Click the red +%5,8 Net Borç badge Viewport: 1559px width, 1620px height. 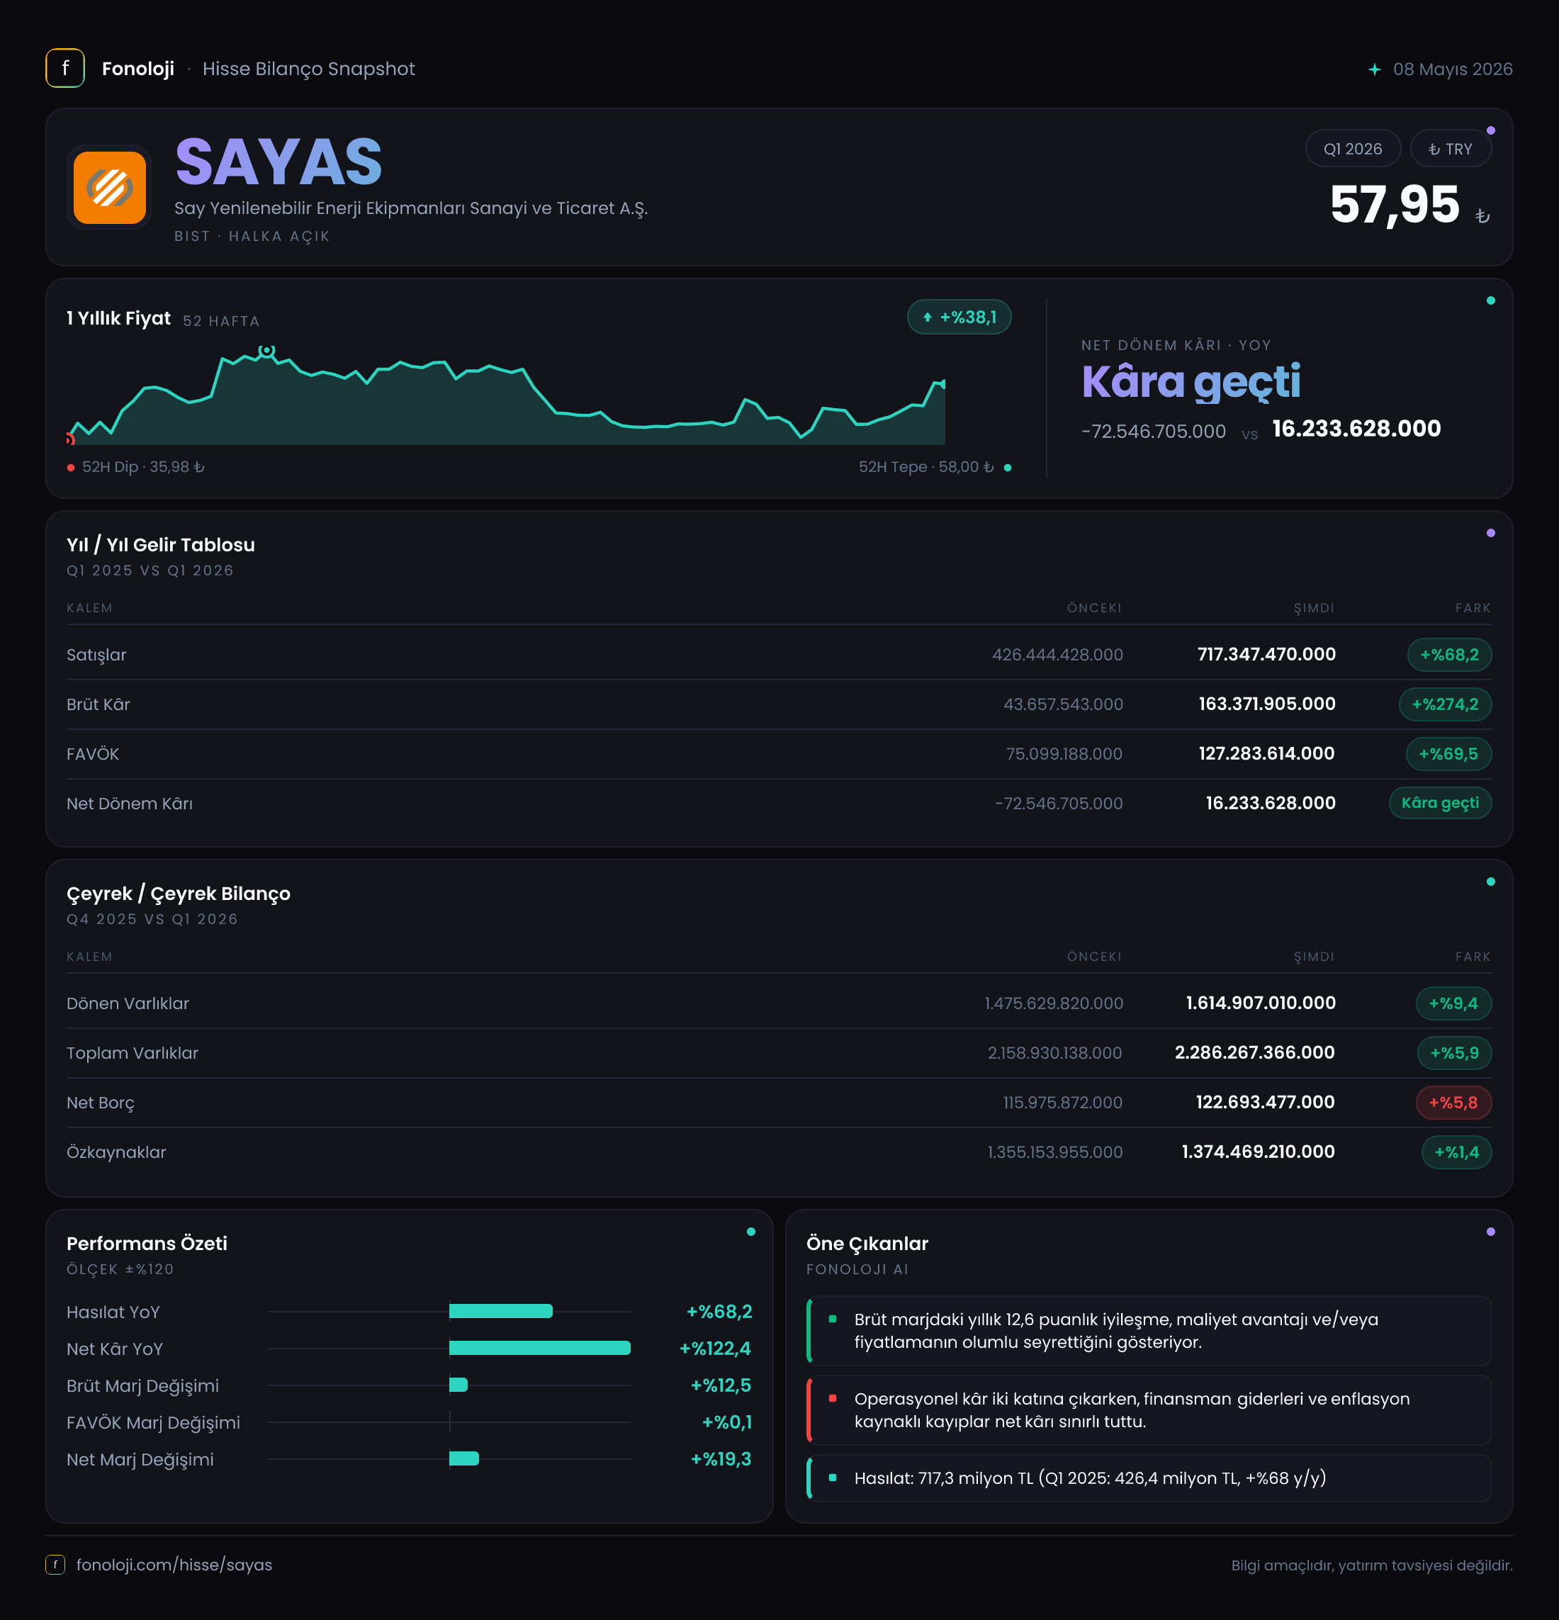[1453, 1103]
